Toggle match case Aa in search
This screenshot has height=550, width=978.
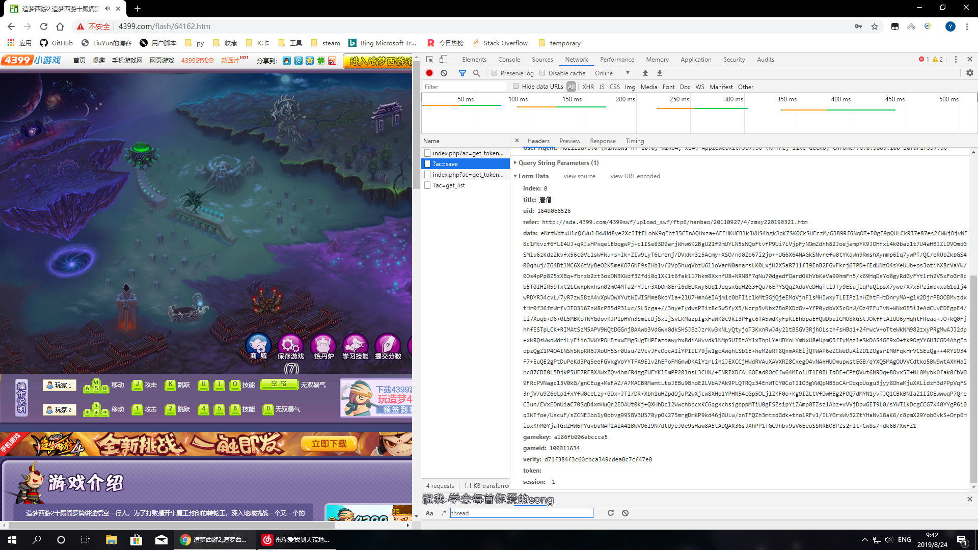click(x=429, y=513)
